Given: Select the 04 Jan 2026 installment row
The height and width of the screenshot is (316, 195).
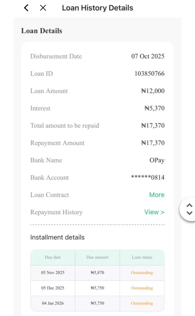Looking at the screenshot, I should [x=52, y=303].
